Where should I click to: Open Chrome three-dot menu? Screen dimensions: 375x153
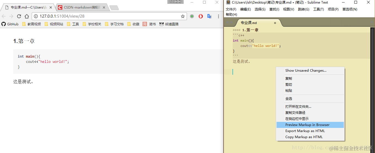pos(219,16)
